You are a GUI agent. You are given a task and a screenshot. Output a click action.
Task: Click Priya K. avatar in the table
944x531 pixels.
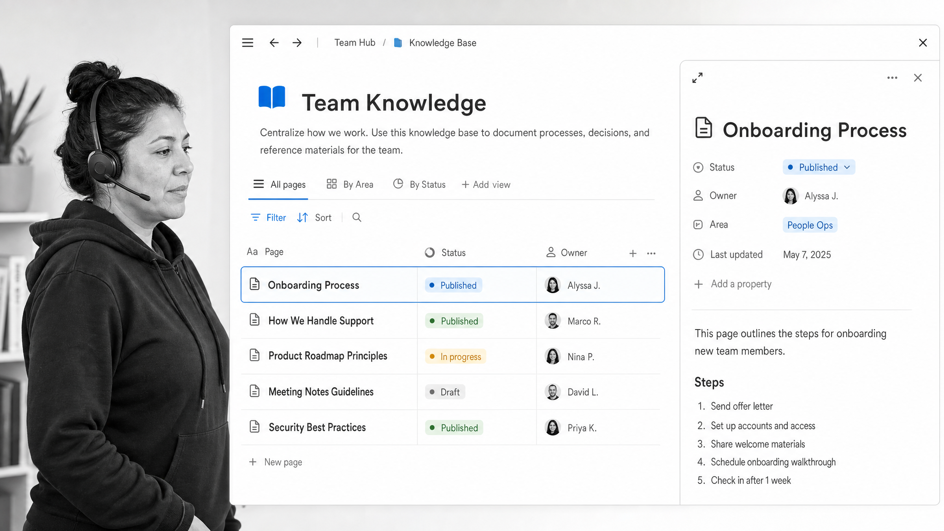click(553, 428)
